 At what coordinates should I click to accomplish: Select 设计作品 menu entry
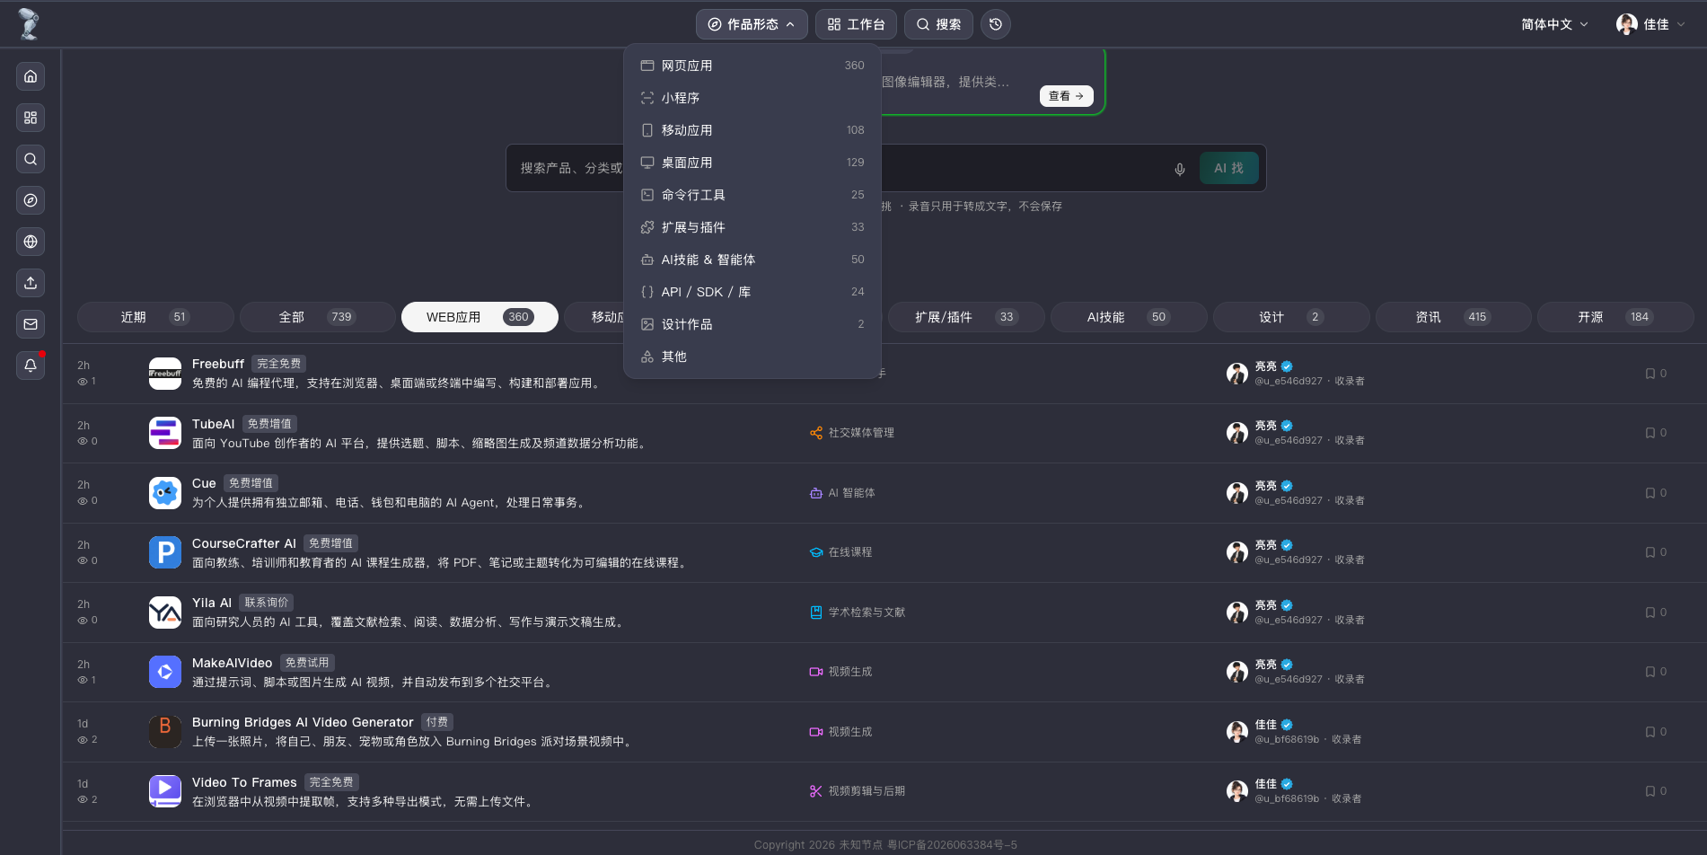point(752,324)
